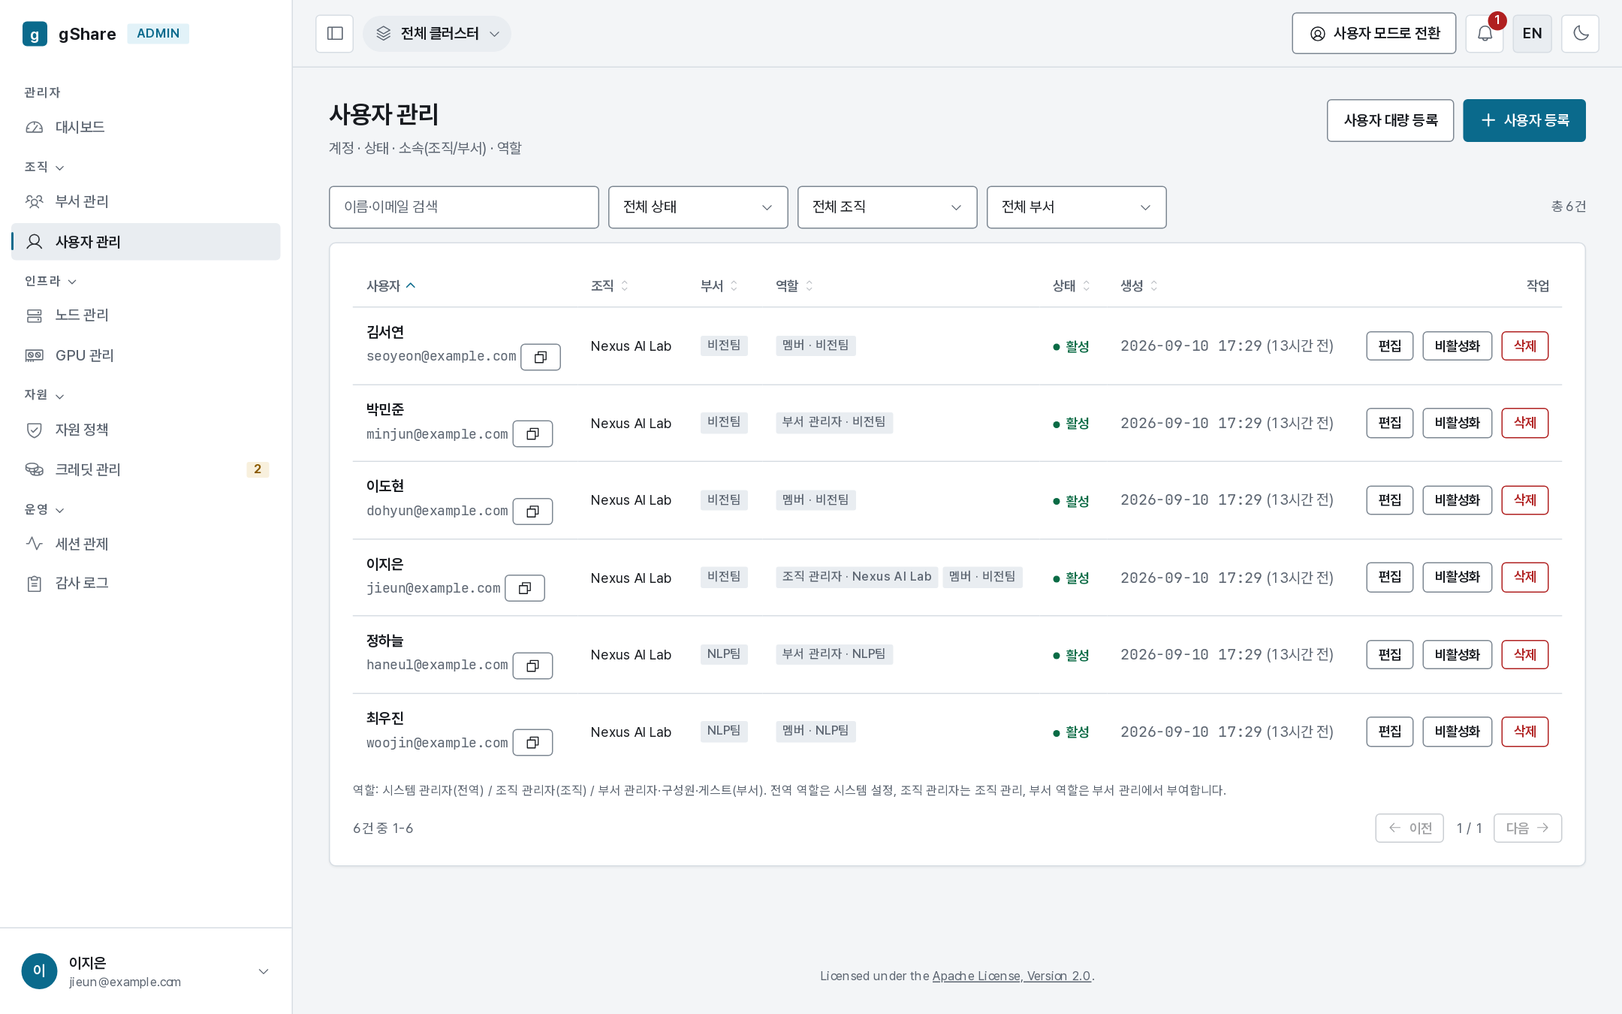Click the 사용자 등록 button
This screenshot has width=1622, height=1014.
pos(1524,120)
